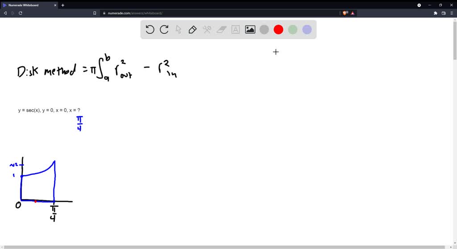Click the undo arrow in whiteboard toolbar
The image size is (457, 249).
tap(150, 30)
